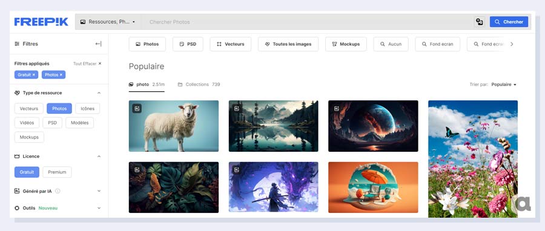Click the AI icon on planet image
545x231 pixels.
click(337, 109)
